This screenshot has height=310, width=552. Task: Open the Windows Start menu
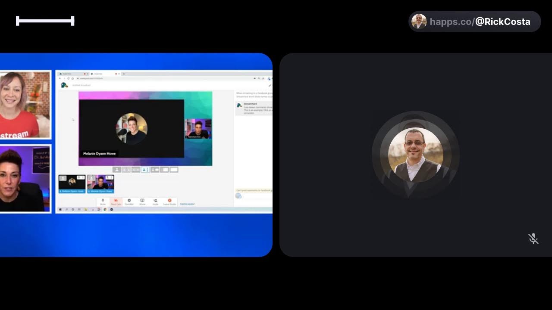click(60, 210)
